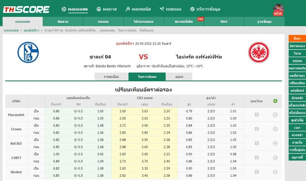
Task: Open the ตั้งค่า orange settings sidebar button
Action: pos(297,38)
